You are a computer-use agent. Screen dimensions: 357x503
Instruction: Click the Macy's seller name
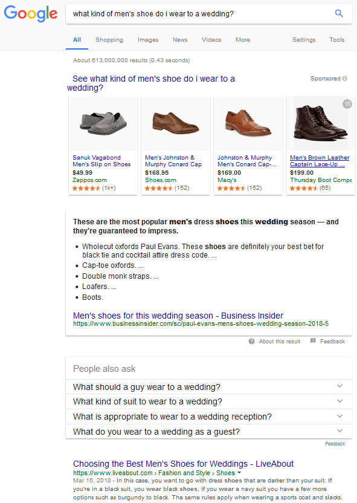coord(227,180)
